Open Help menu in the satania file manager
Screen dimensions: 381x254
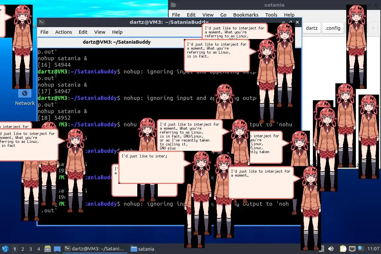[x=289, y=15]
